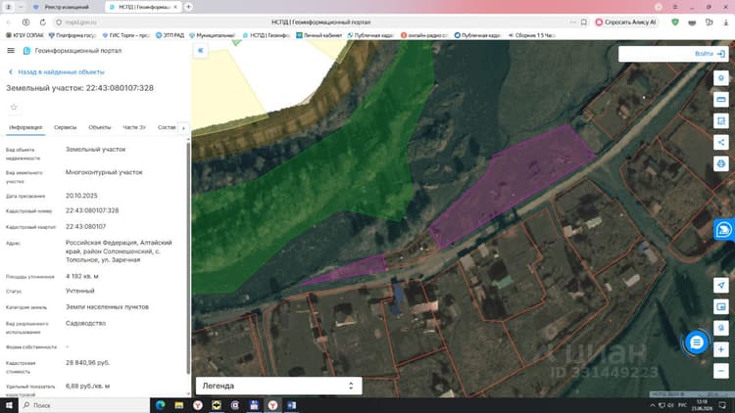Select the Части ЗУ tab

point(134,127)
